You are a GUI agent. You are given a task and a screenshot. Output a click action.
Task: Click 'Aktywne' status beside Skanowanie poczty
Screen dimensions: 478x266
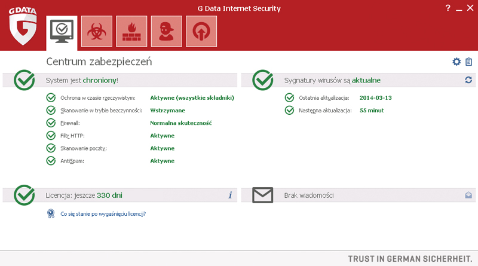(162, 148)
